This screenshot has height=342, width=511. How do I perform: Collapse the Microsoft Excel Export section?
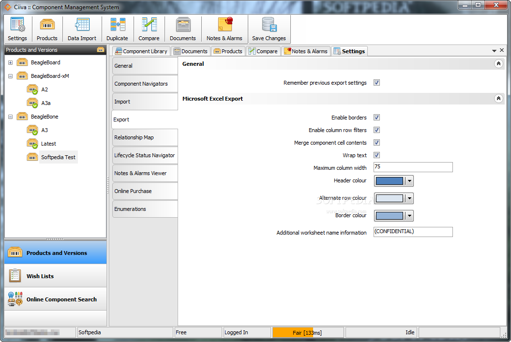(x=498, y=98)
